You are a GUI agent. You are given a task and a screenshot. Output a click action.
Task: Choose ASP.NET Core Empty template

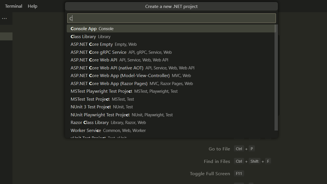click(171, 44)
